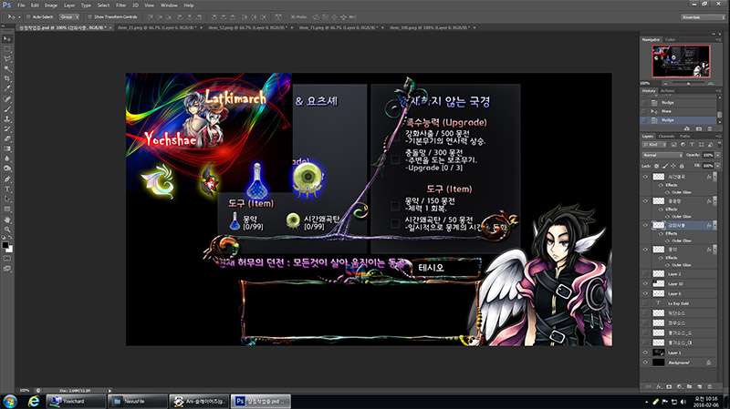Image resolution: width=730 pixels, height=409 pixels.
Task: Open the Image menu
Action: click(x=51, y=5)
